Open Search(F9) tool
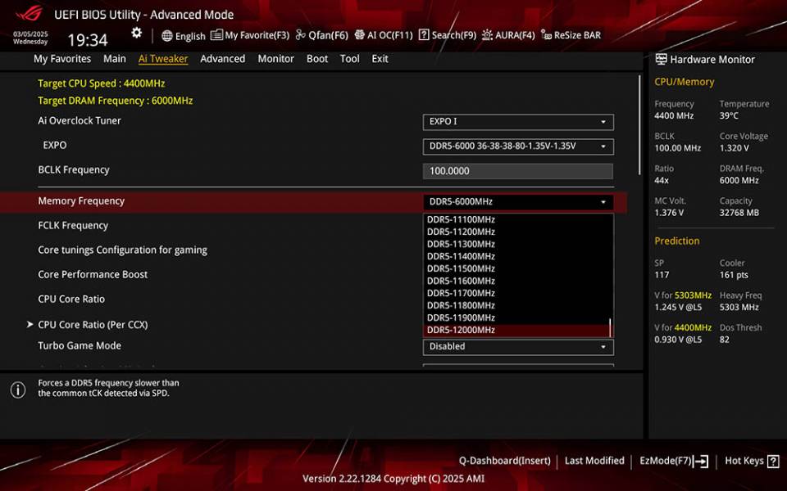The width and height of the screenshot is (787, 491). tap(448, 35)
